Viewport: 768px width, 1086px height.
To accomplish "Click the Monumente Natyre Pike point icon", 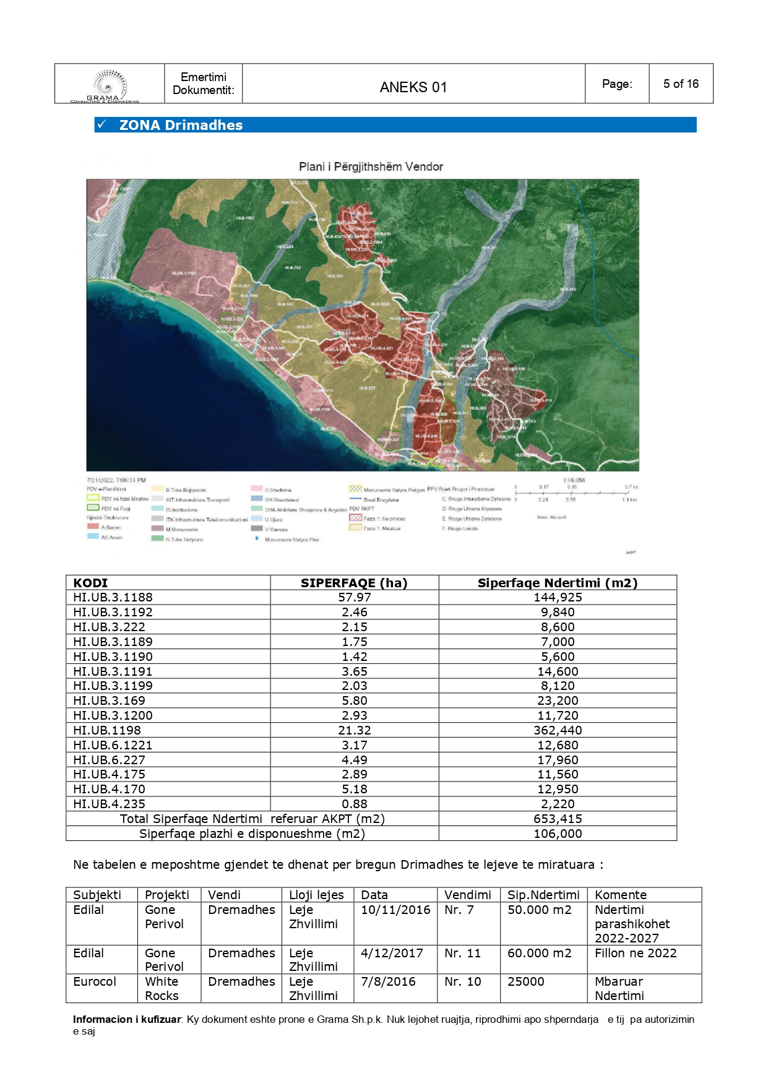I will tap(257, 539).
